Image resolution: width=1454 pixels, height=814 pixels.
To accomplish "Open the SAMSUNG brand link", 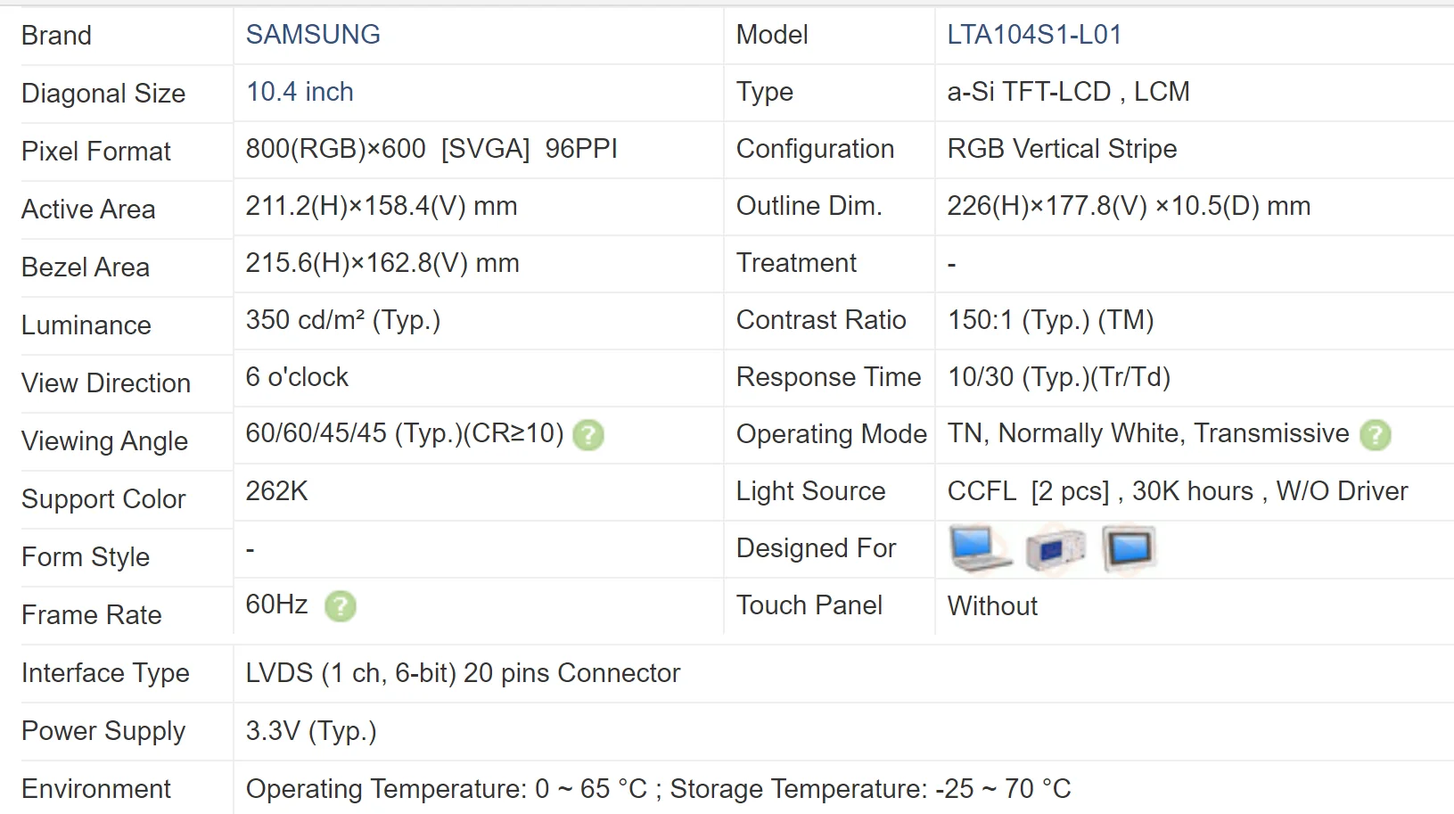I will (x=313, y=35).
